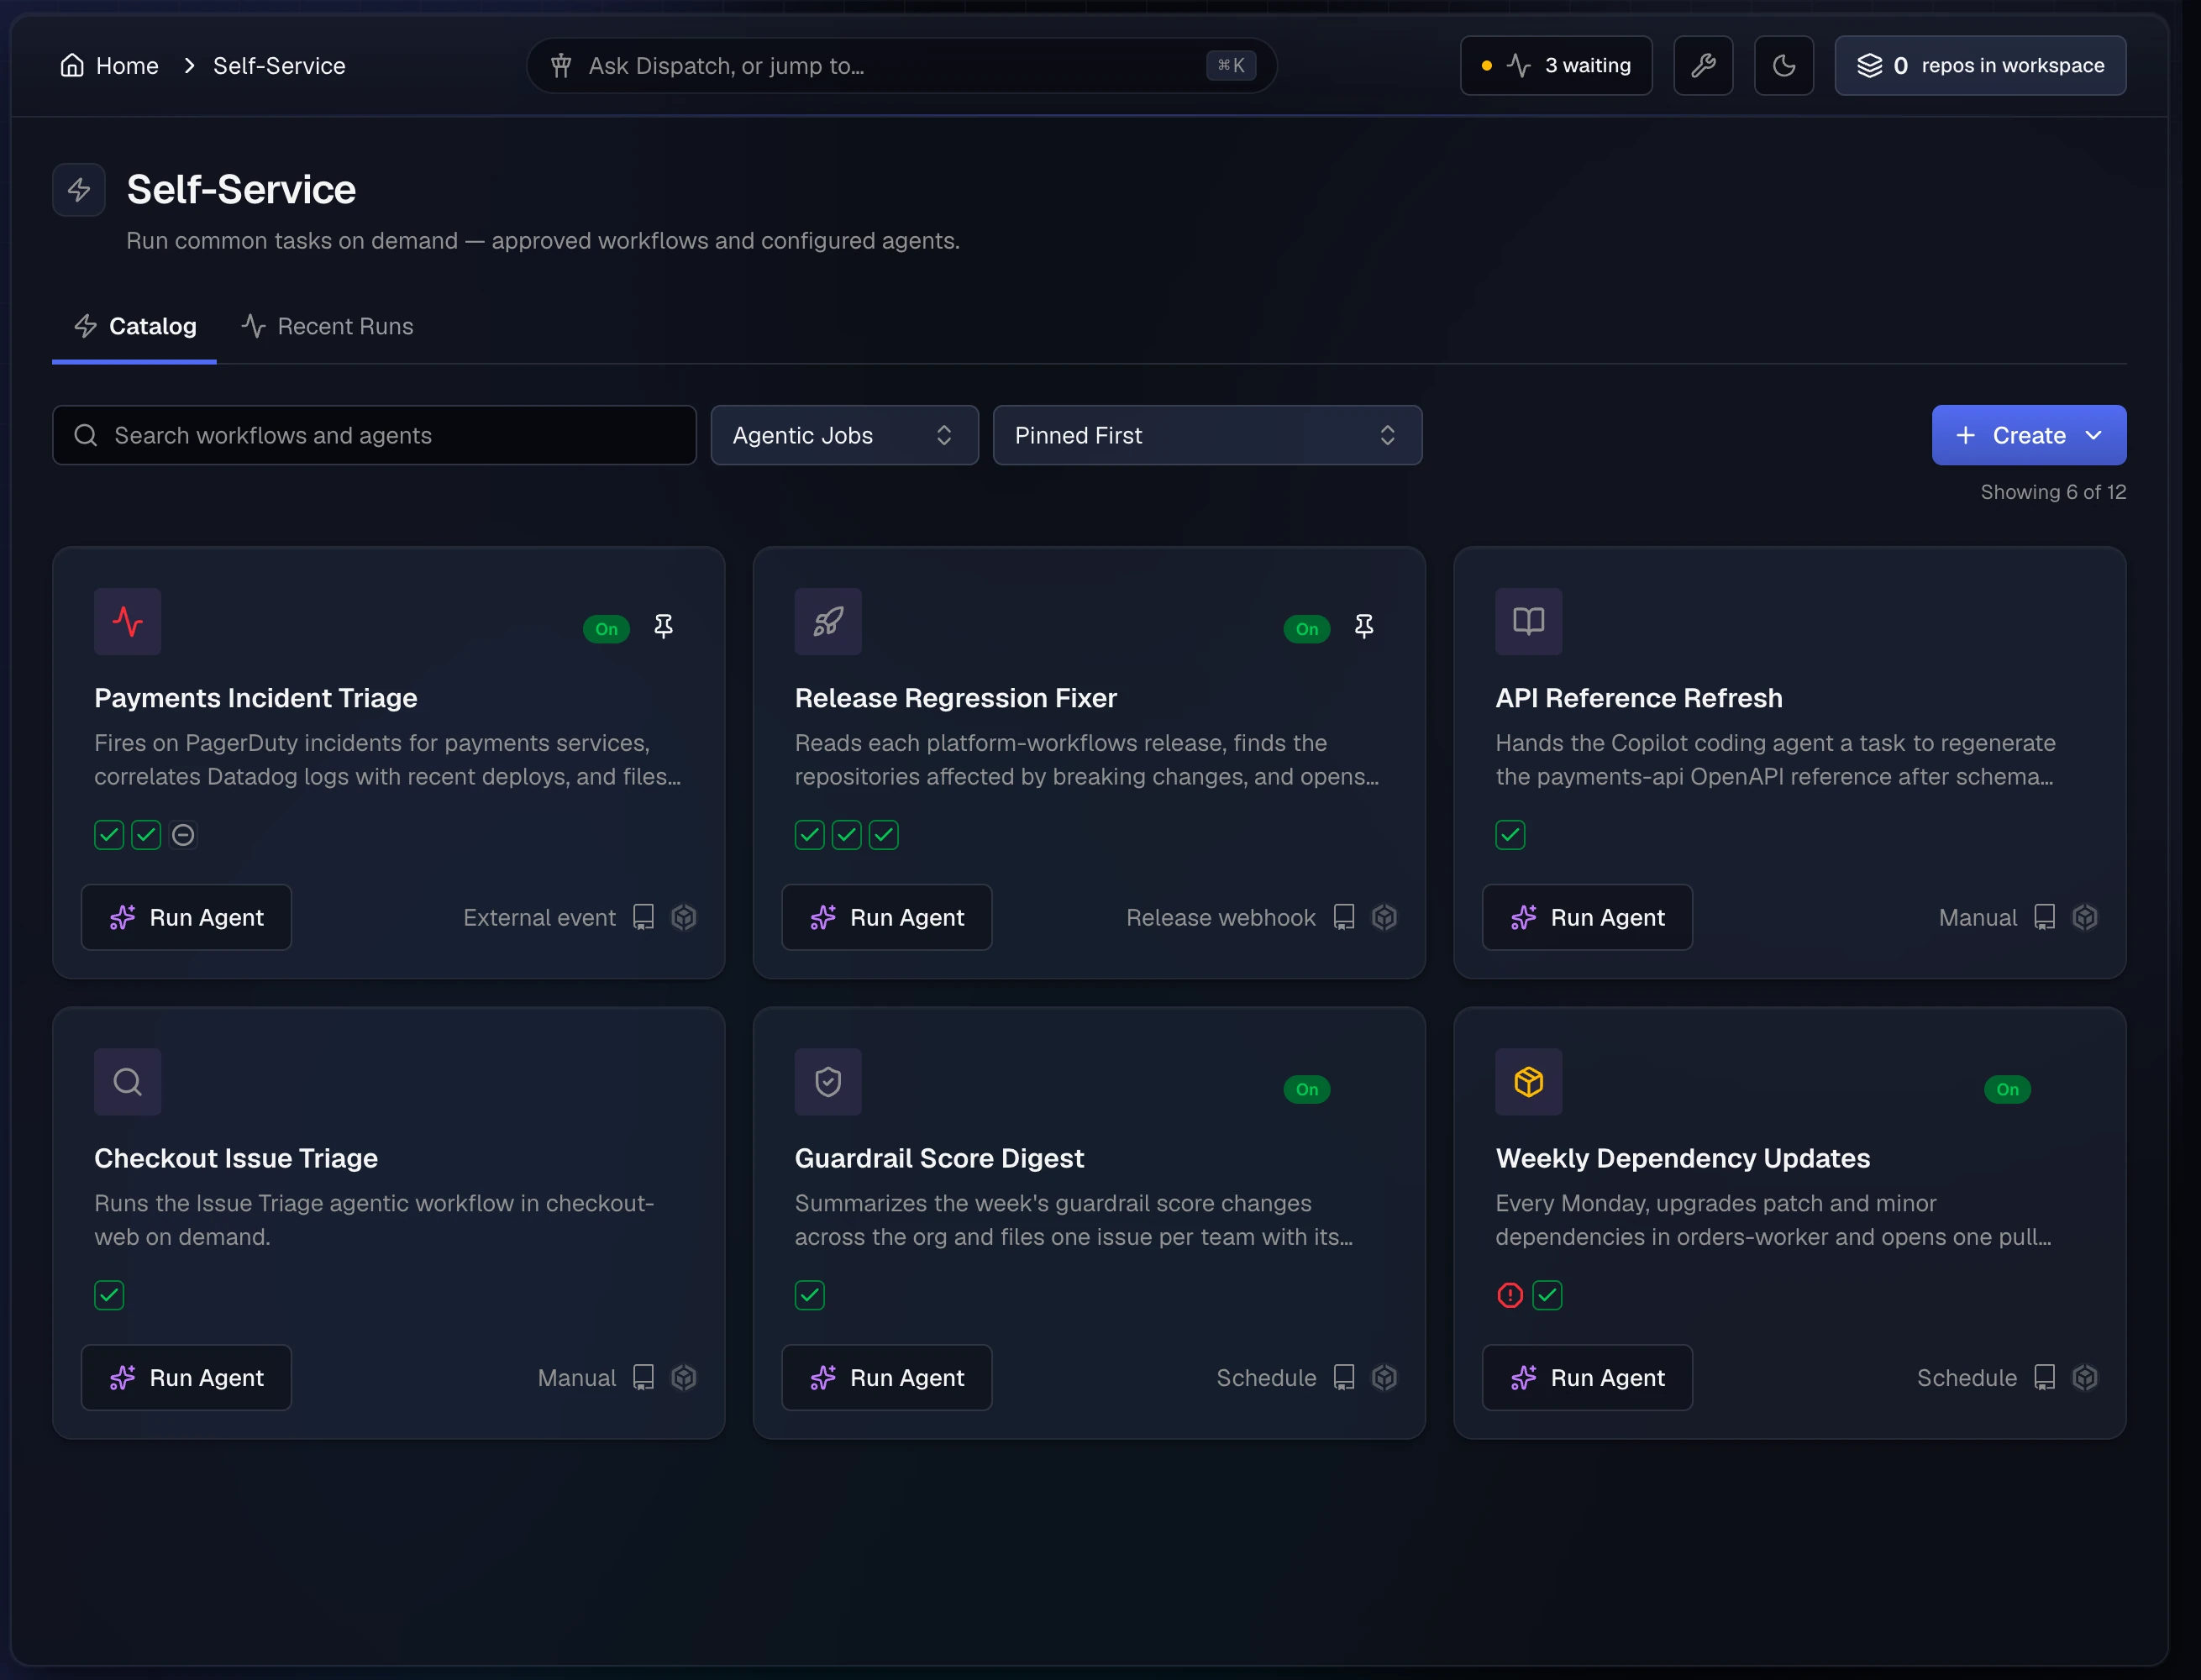Viewport: 2201px width, 1680px height.
Task: Click the rocket icon of Release Regression Fixer
Action: pyautogui.click(x=828, y=622)
